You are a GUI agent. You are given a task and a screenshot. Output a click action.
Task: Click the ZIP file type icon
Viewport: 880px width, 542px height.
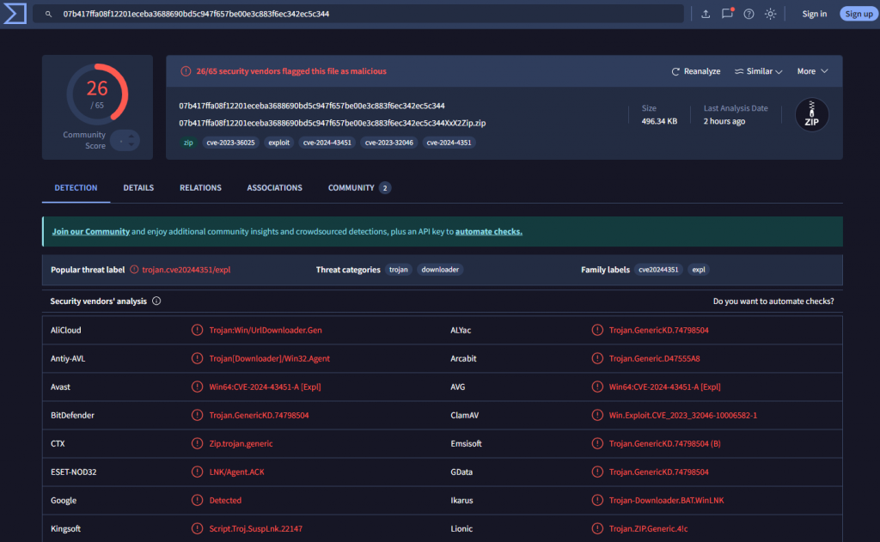pos(811,115)
